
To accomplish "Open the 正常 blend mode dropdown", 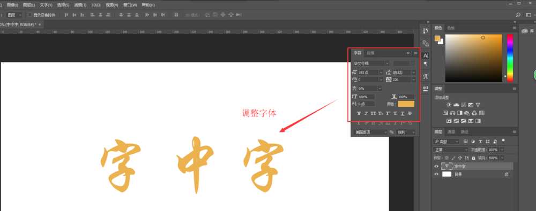I will pos(451,150).
